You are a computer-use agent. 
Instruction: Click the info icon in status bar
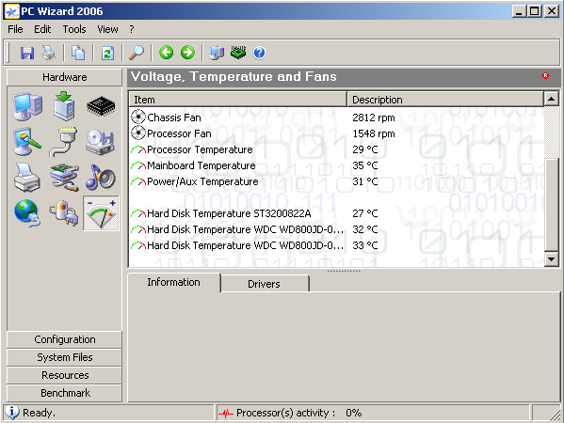(12, 413)
